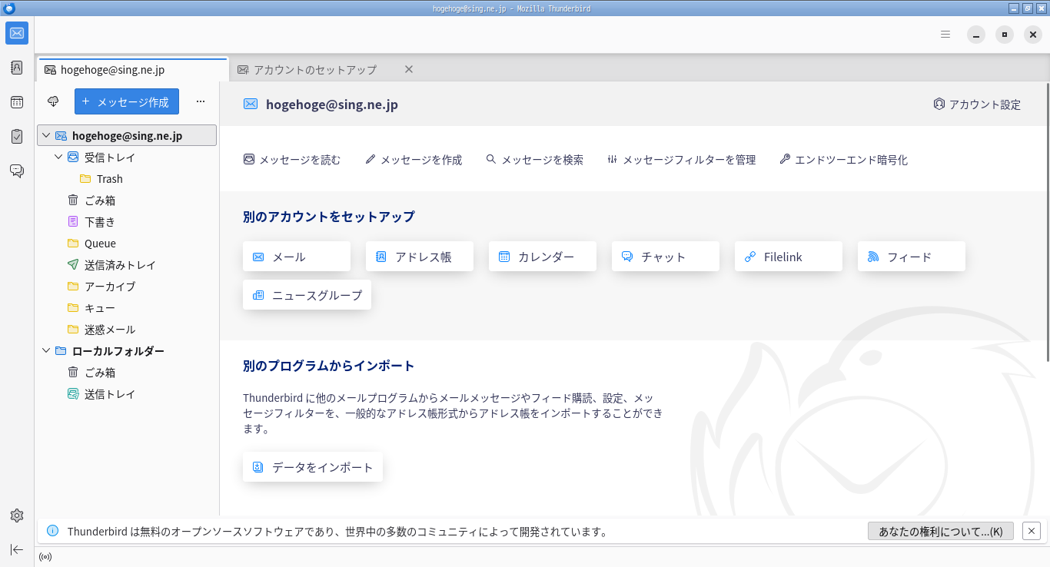Click the 下書き drafts icon
Viewport: 1050px width, 567px height.
pos(73,222)
